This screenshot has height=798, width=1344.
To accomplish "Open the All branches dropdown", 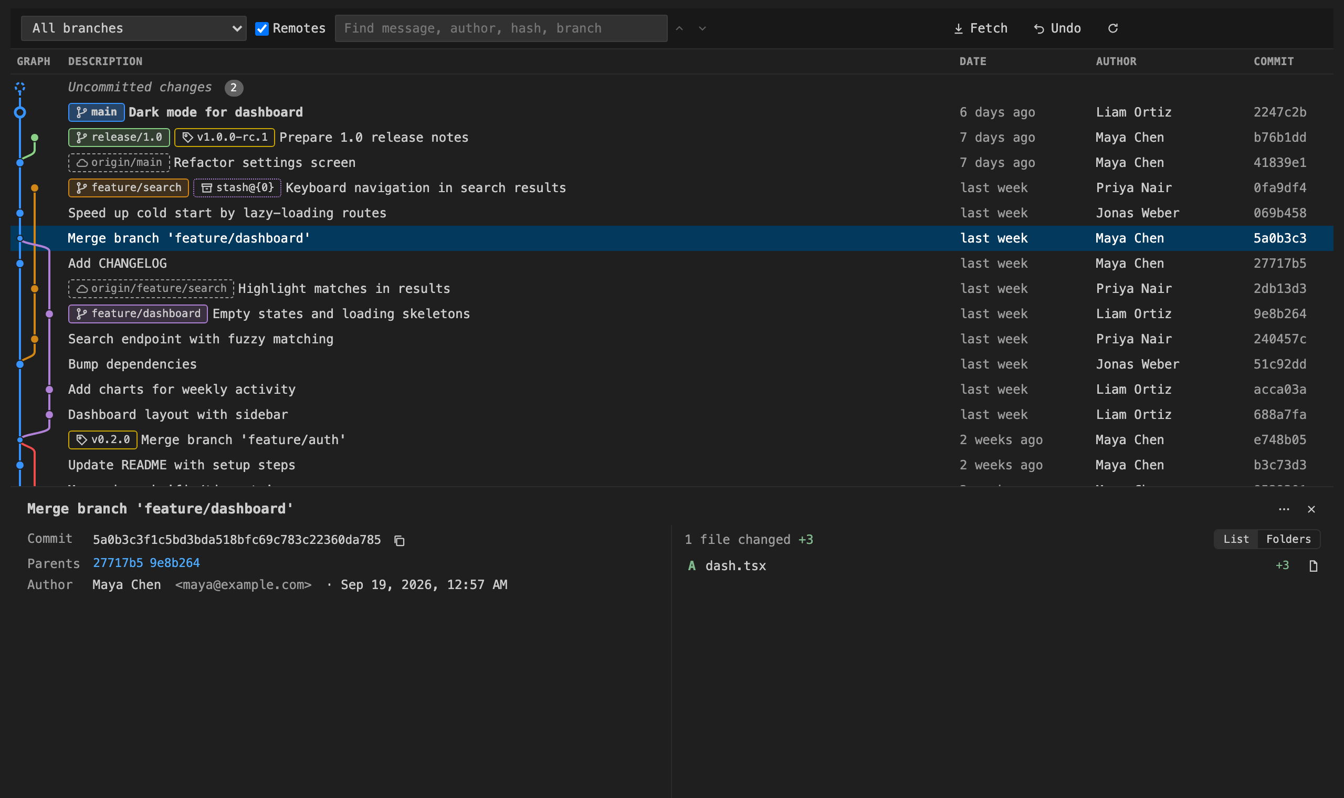I will pos(133,28).
